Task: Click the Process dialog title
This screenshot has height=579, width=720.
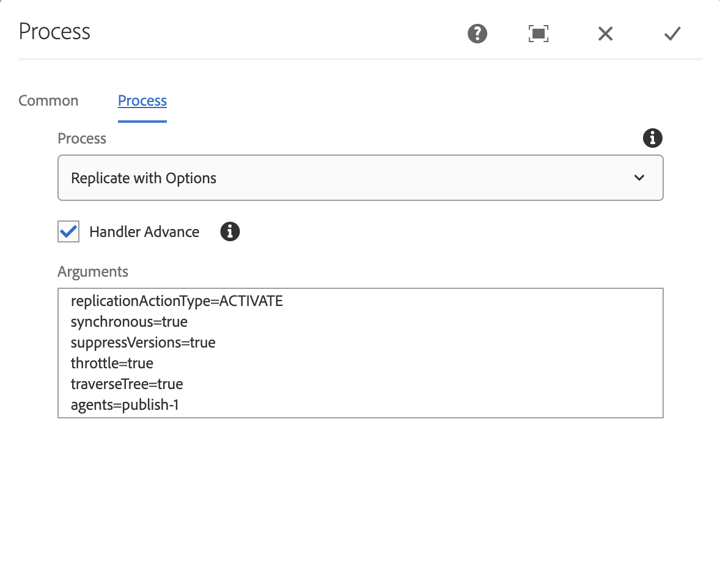Action: click(x=54, y=31)
